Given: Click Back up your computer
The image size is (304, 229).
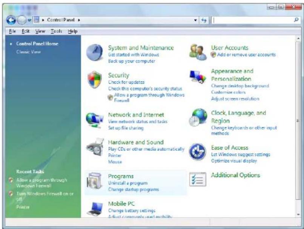Looking at the screenshot, I should [132, 61].
